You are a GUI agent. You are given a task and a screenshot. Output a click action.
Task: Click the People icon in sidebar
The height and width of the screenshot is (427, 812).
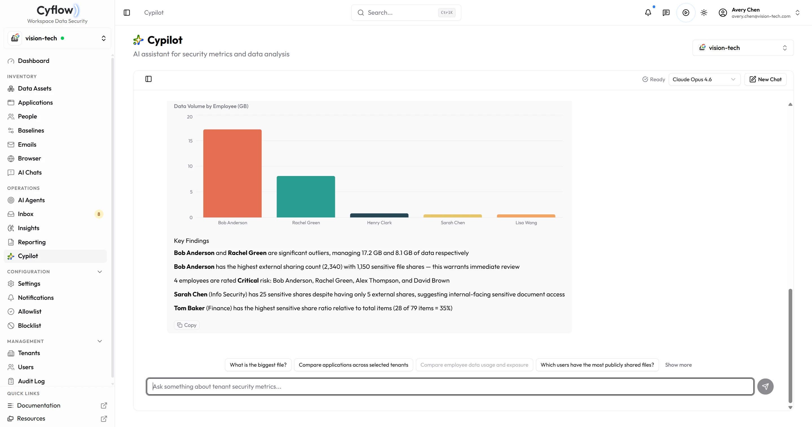tap(11, 116)
